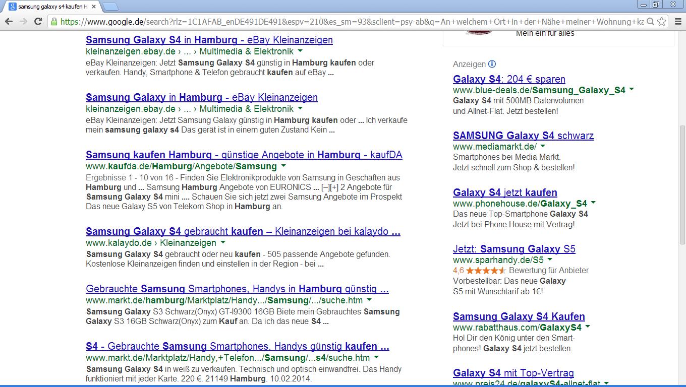Click snippet 'Ergebnisse 1 - 10 von 16'

tap(130, 177)
